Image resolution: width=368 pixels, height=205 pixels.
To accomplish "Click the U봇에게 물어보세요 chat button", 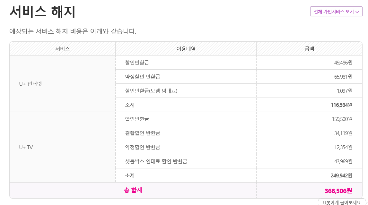I will tap(342, 202).
